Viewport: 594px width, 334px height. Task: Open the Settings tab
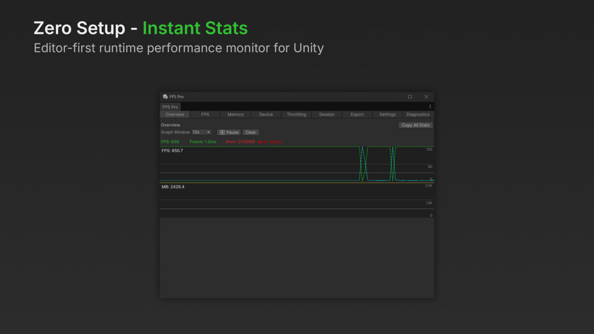pyautogui.click(x=388, y=114)
